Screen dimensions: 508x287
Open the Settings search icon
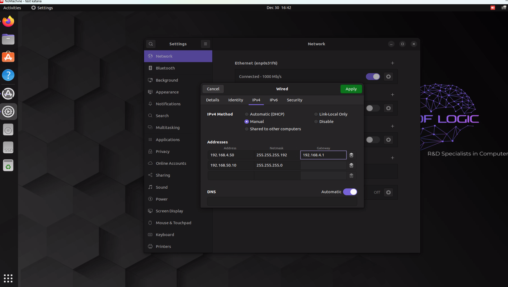click(x=151, y=44)
